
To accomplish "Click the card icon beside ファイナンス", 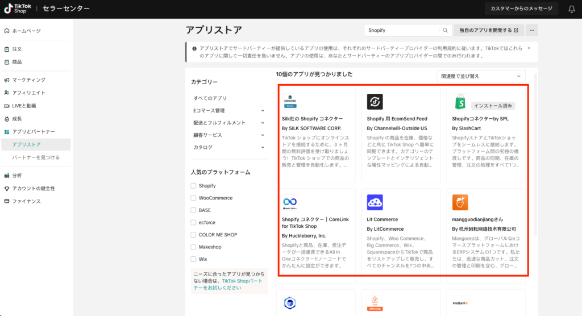I will coord(7,201).
